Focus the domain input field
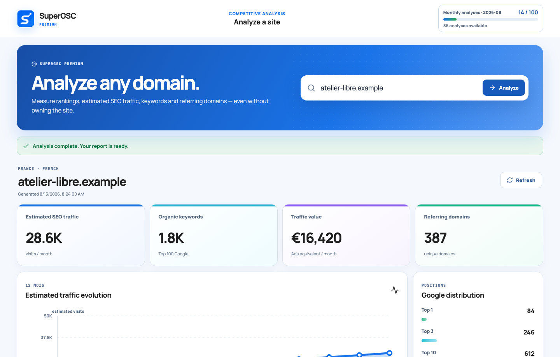Image resolution: width=560 pixels, height=357 pixels. tap(399, 88)
